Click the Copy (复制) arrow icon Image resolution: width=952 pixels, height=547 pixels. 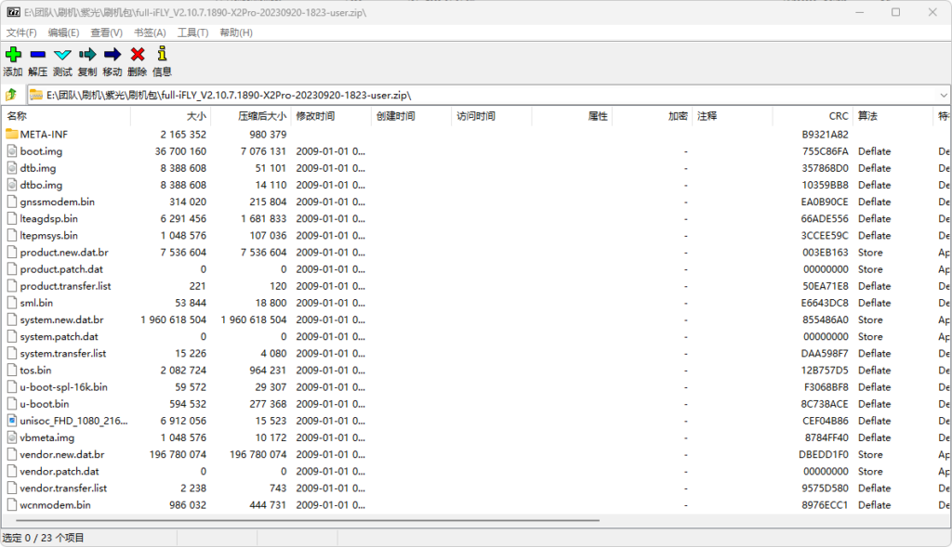pos(87,55)
